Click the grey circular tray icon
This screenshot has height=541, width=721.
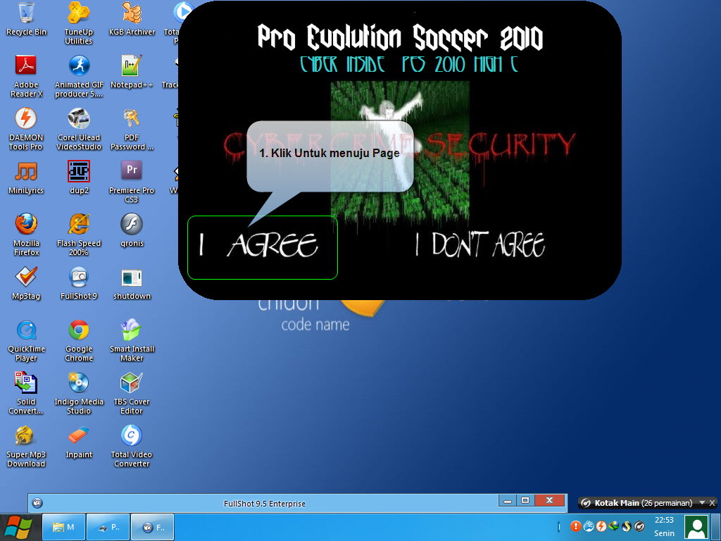[x=639, y=526]
